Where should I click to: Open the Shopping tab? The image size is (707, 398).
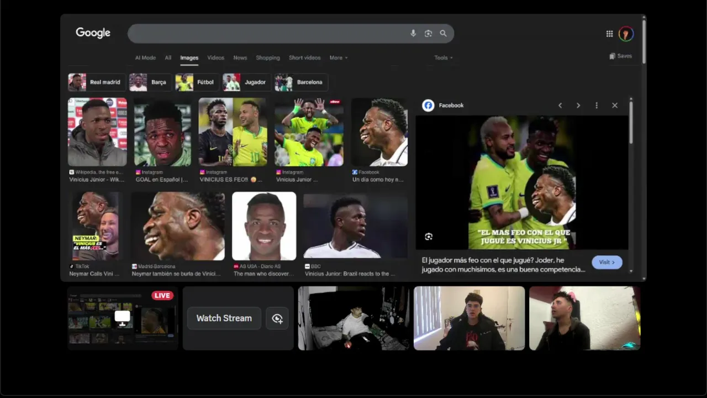tap(268, 57)
